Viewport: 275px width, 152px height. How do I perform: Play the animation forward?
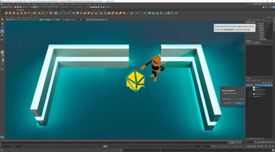coord(266,142)
